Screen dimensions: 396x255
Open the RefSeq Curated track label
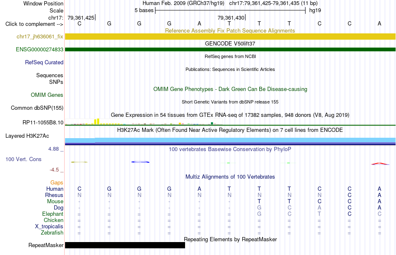(44, 62)
